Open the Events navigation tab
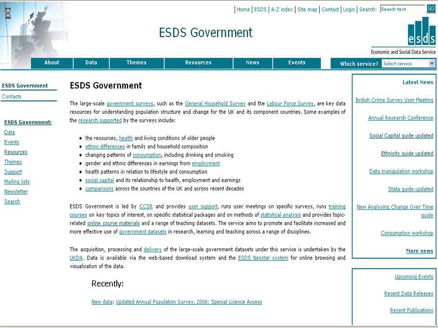Viewport: 438px width, 328px height. (x=297, y=63)
